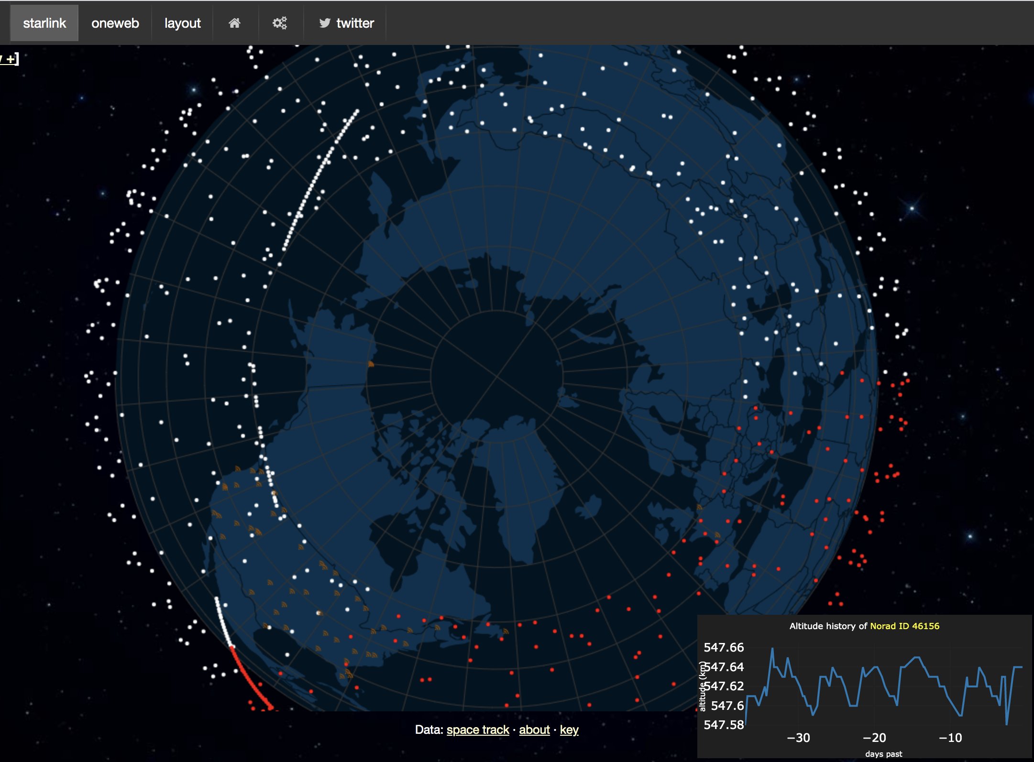Click the 'Altitude history of' chart title text
This screenshot has height=762, width=1034.
click(828, 626)
